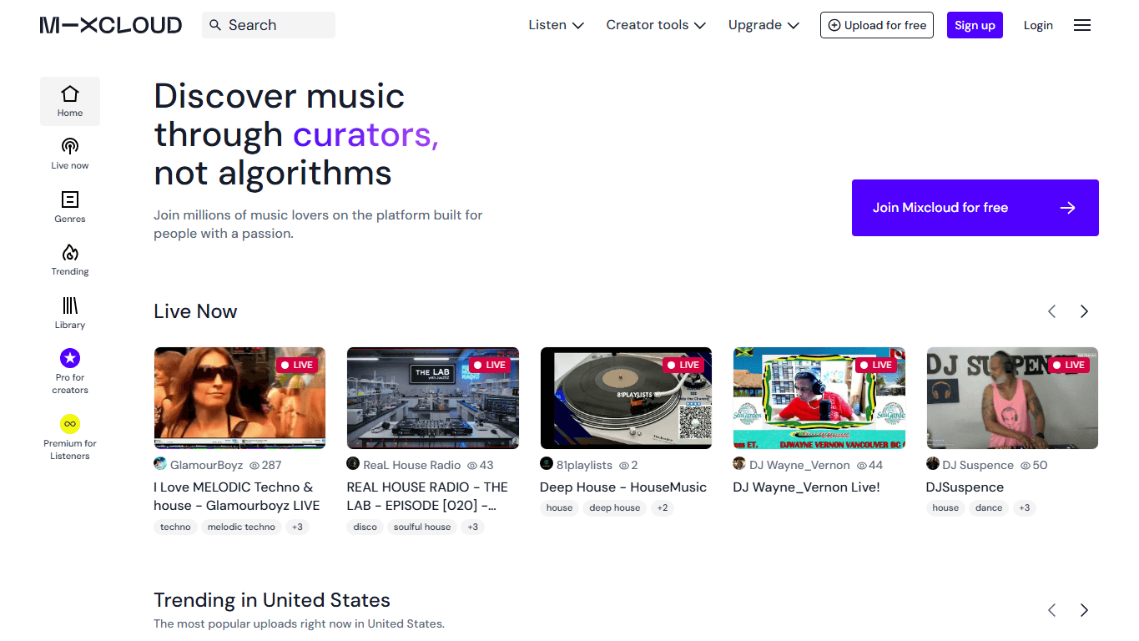Open the United States link in subtitle
This screenshot has width=1139, height=641.
pyautogui.click(x=405, y=623)
